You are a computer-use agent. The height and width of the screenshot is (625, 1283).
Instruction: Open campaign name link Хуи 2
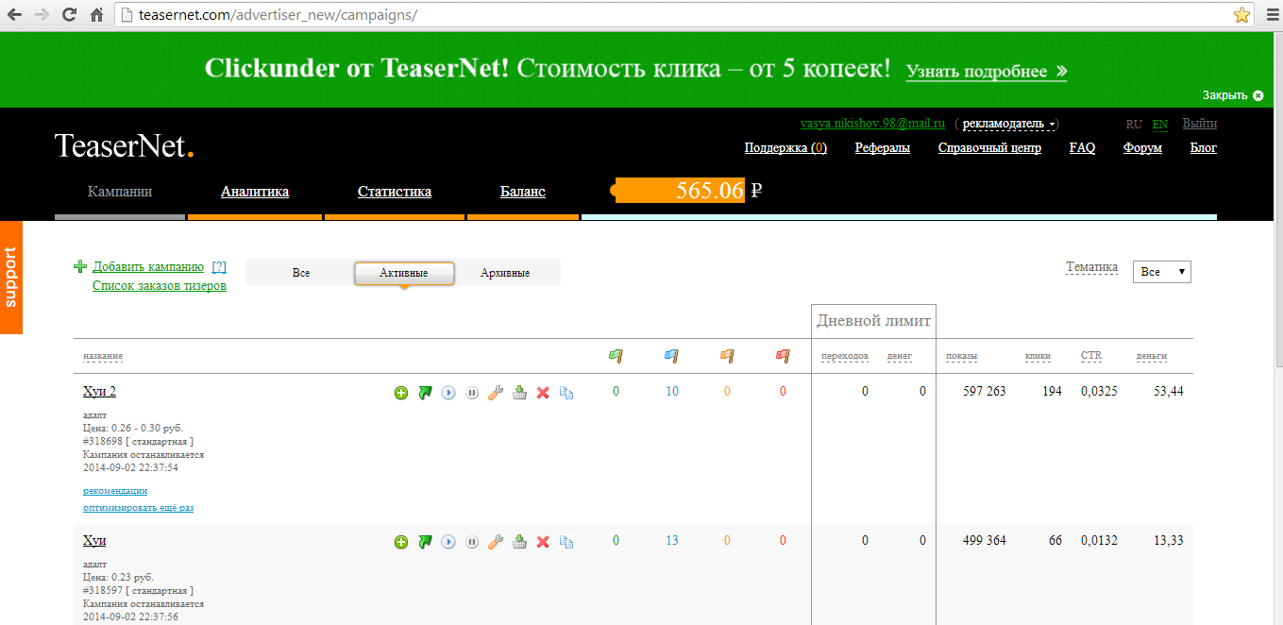(99, 392)
